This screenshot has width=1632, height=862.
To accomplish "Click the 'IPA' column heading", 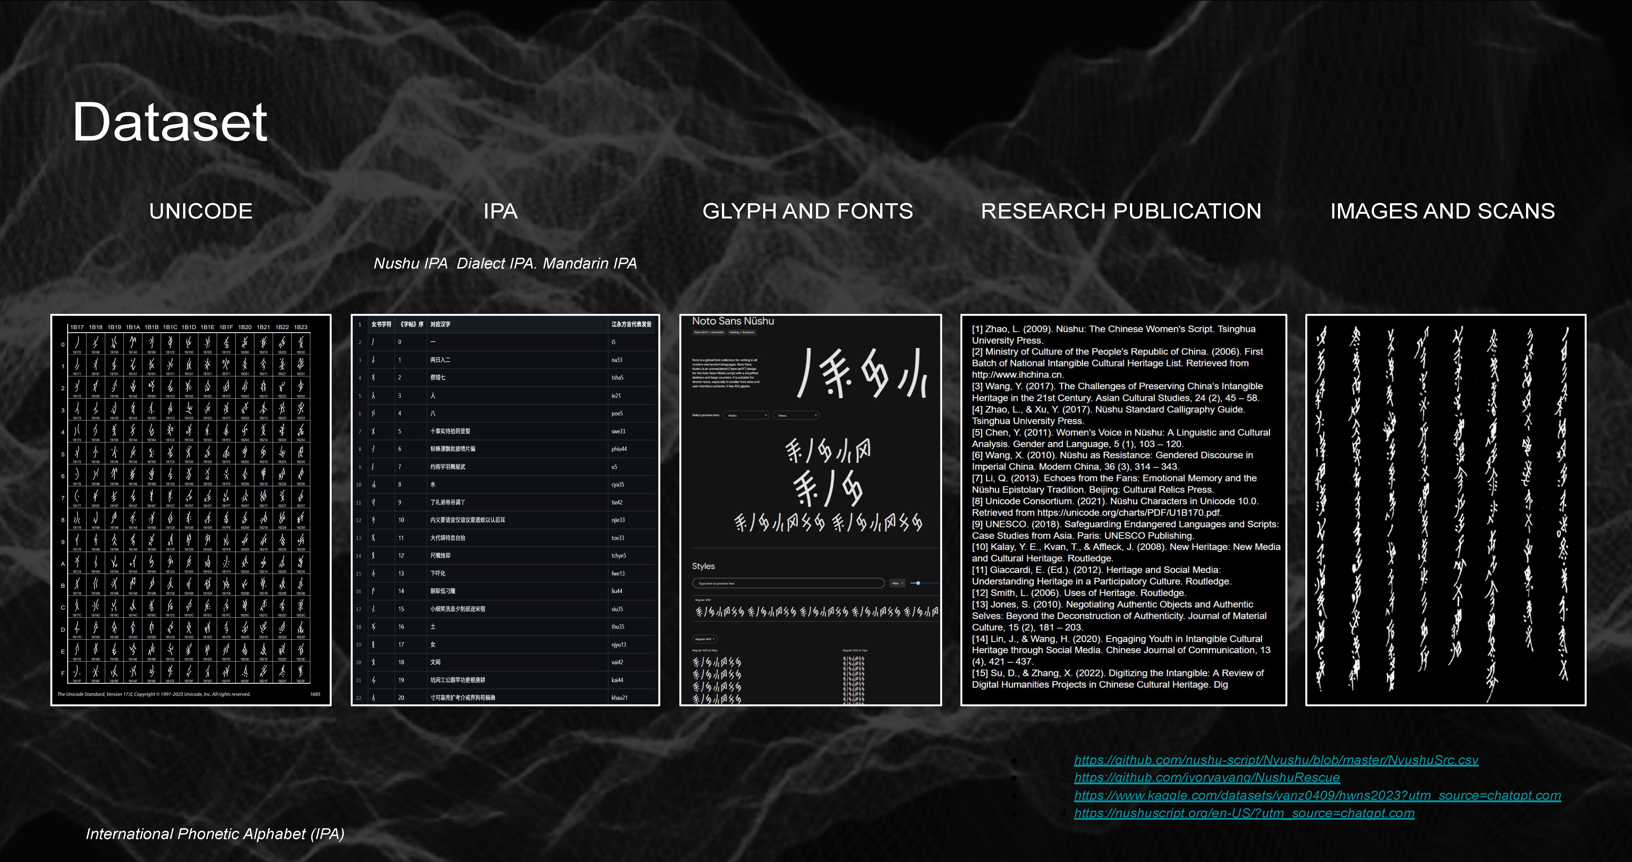I will (500, 211).
